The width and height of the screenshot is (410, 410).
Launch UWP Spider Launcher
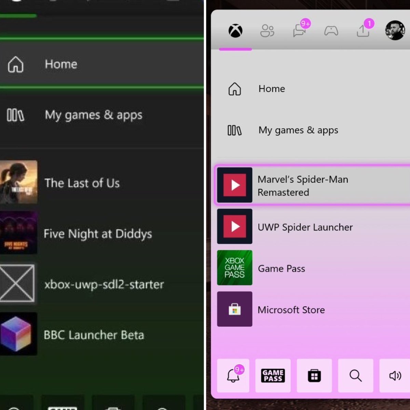click(x=313, y=227)
